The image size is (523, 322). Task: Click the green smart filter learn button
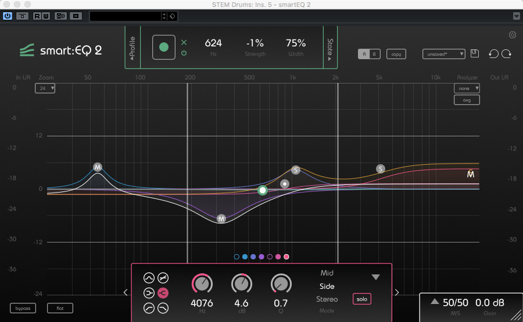[164, 47]
